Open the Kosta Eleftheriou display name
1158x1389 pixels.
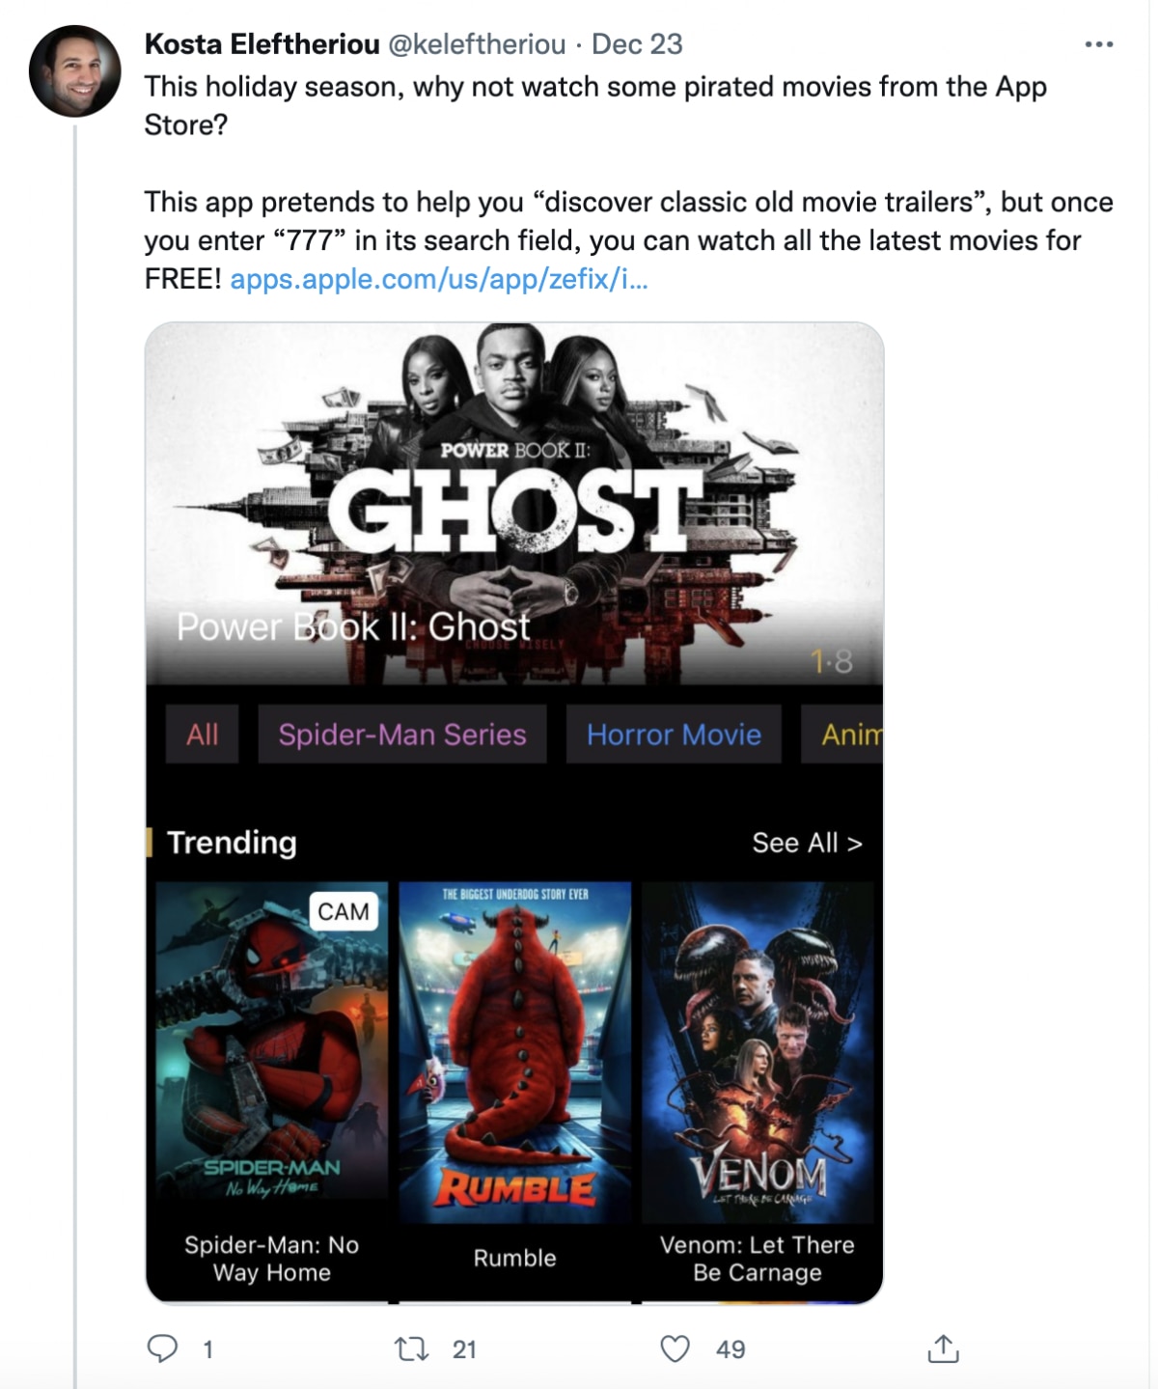point(262,44)
